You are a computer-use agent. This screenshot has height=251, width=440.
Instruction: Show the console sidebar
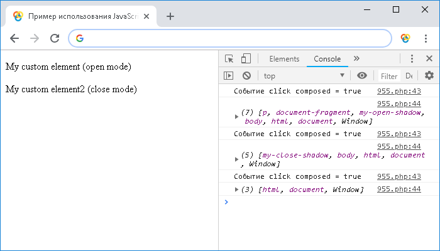tap(228, 76)
